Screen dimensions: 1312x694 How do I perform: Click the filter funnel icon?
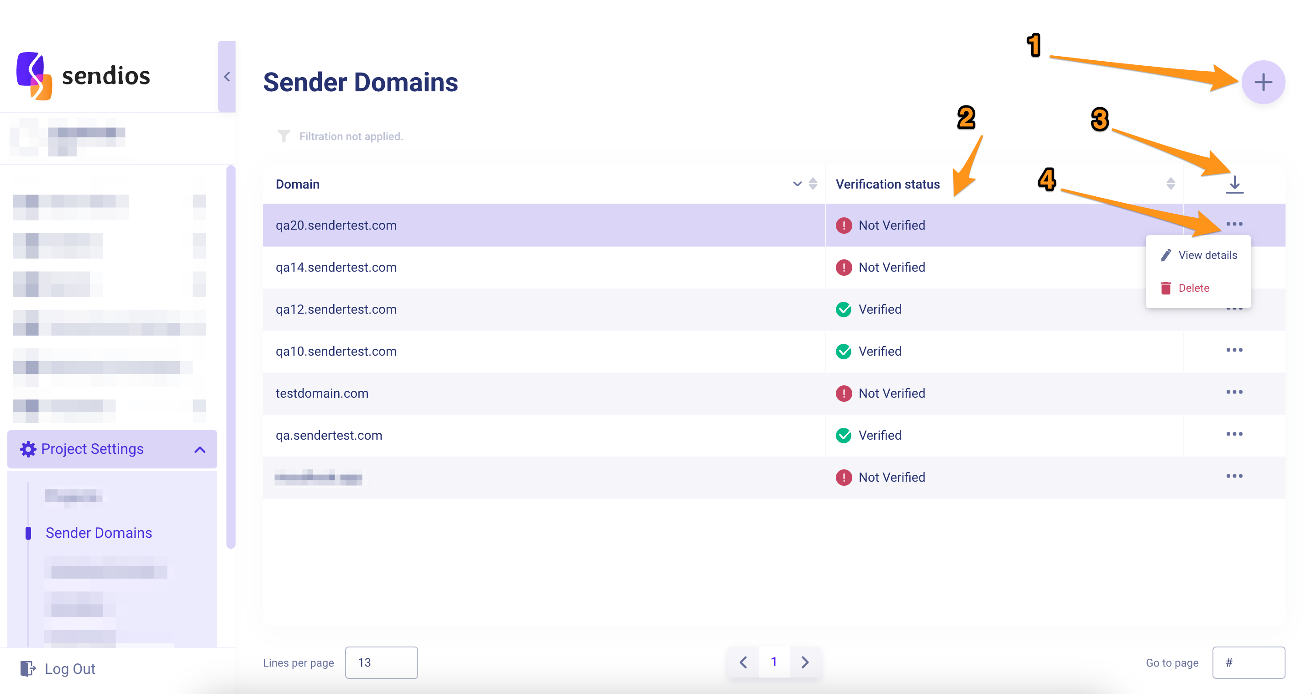[x=283, y=136]
